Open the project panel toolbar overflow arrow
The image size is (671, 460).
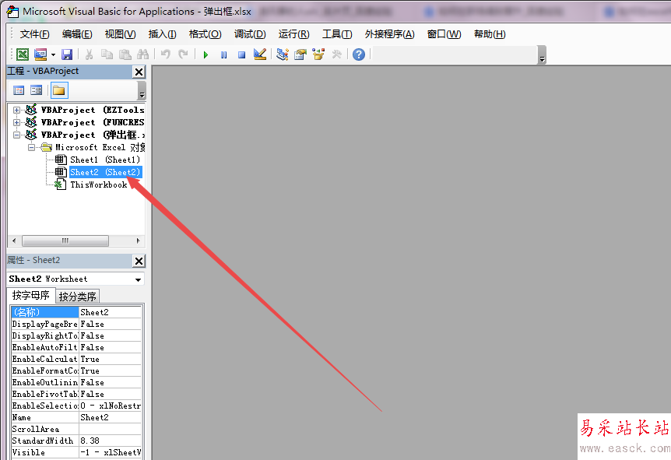pyautogui.click(x=142, y=91)
